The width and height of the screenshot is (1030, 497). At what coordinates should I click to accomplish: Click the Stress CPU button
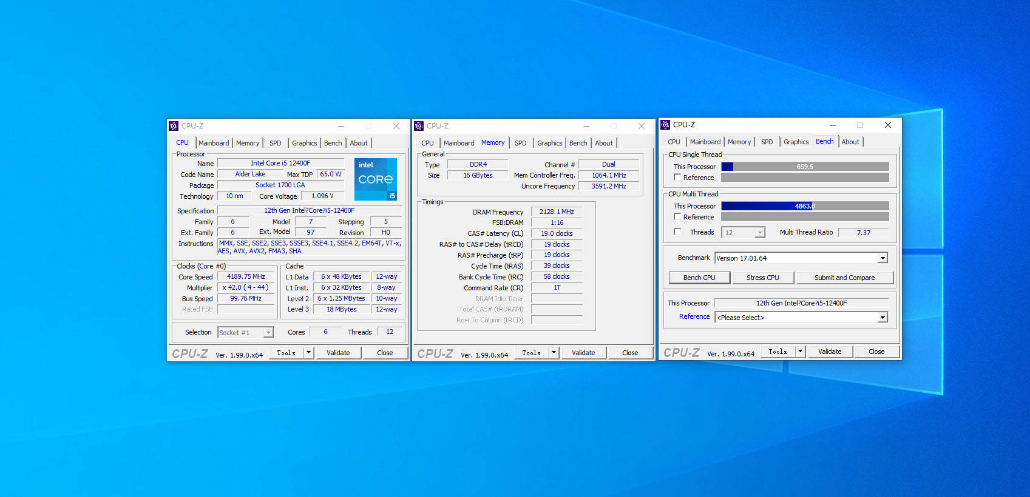[x=763, y=278]
